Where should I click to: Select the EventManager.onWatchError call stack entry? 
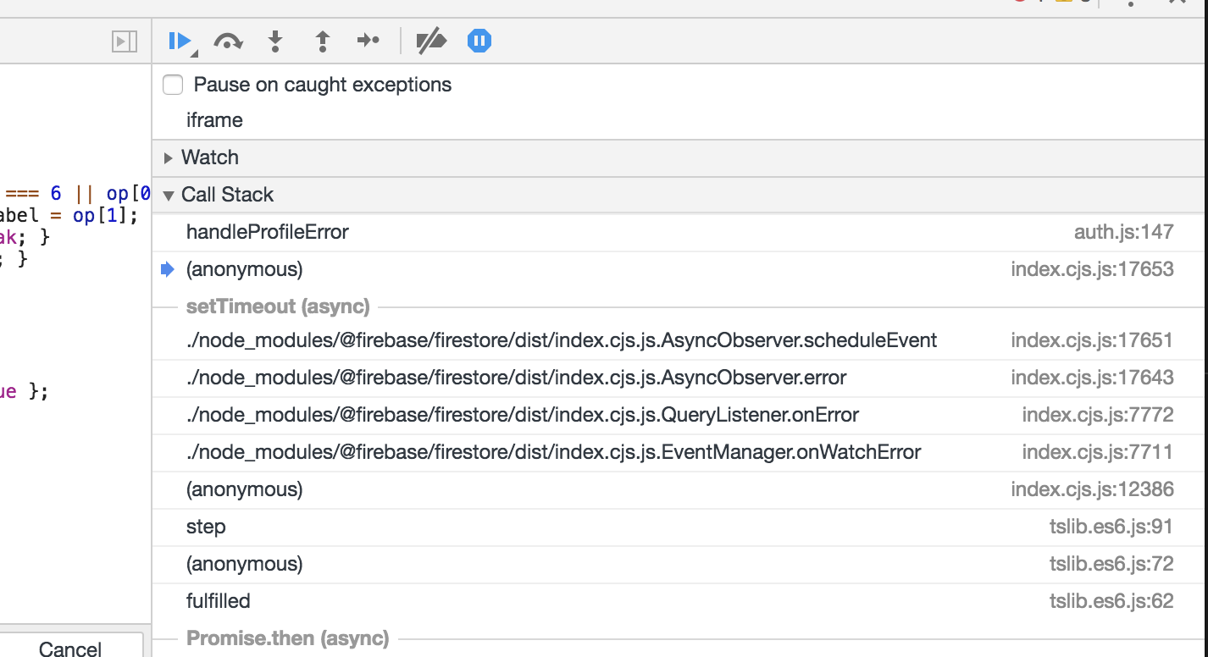(x=553, y=452)
